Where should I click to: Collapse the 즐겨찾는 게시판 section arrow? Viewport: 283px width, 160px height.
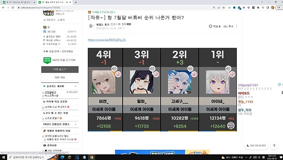point(75,86)
